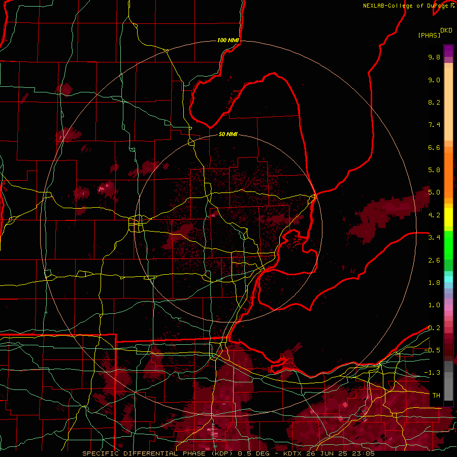Click the purple top segment of the colorbar
Viewport: 457px width, 457px height.
point(448,51)
